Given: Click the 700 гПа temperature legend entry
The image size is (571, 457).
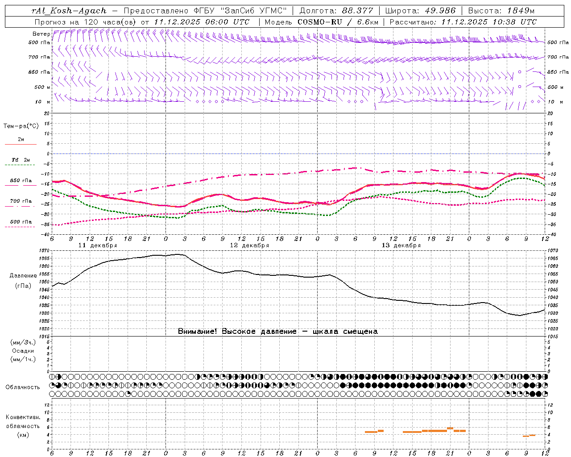Looking at the screenshot, I should pyautogui.click(x=21, y=203).
